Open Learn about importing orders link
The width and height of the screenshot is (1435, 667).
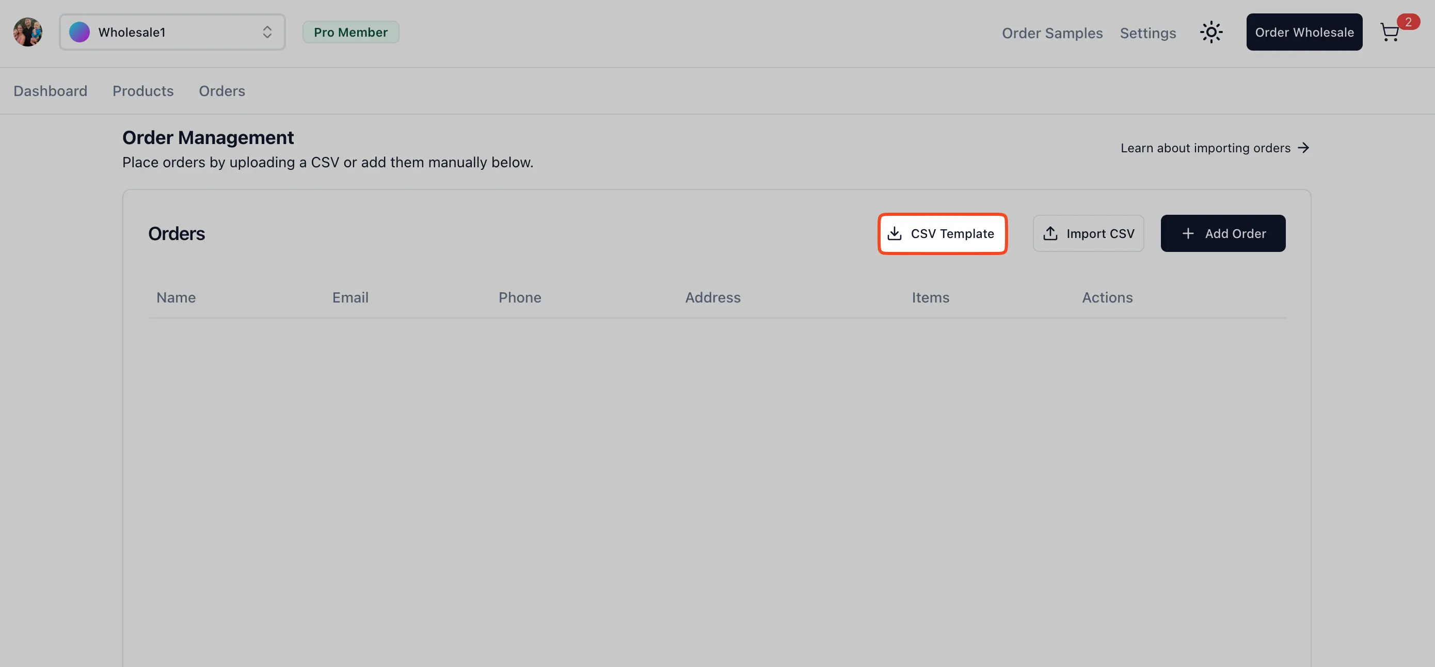click(1205, 148)
